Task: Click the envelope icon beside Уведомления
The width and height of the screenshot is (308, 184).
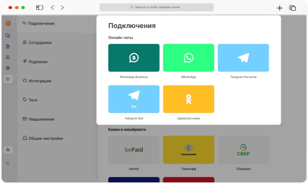Action: [25, 119]
